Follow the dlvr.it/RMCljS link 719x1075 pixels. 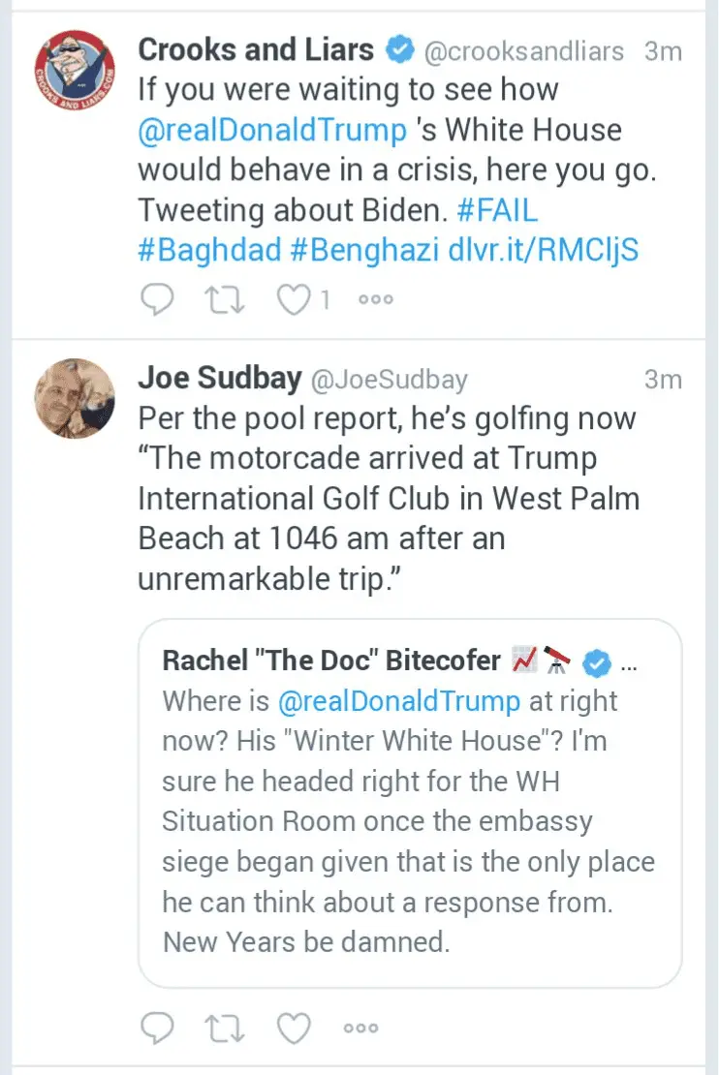click(543, 250)
